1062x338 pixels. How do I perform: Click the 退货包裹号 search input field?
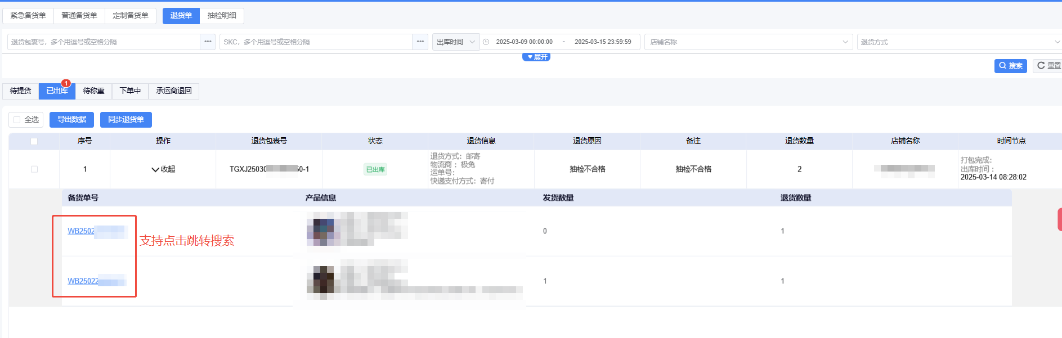coord(104,42)
